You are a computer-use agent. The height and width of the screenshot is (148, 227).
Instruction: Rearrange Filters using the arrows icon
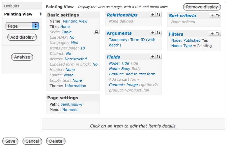pos(218,33)
